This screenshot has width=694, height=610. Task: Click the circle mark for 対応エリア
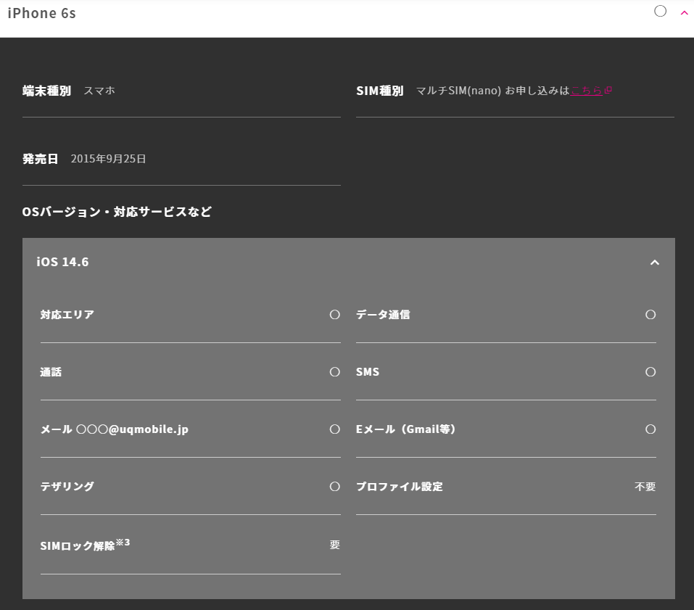[x=334, y=315]
